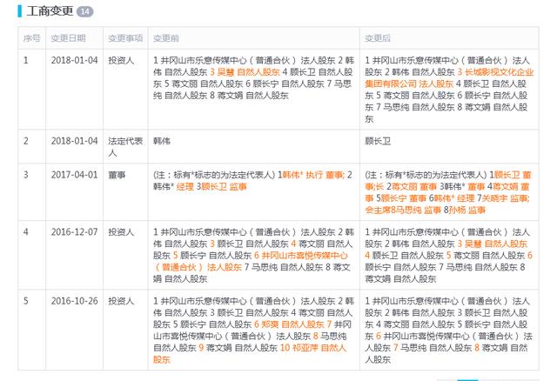Screen dimensions: 557x381
Task: Select the 变更前 column header
Action: coord(166,38)
